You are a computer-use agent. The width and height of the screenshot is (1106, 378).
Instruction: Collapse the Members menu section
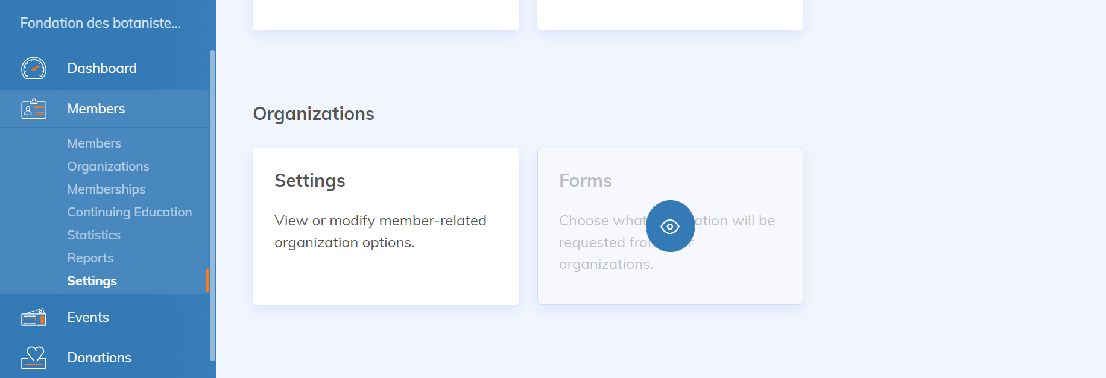point(96,109)
